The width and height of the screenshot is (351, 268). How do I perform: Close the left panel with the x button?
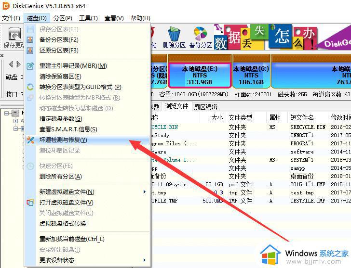2,55
